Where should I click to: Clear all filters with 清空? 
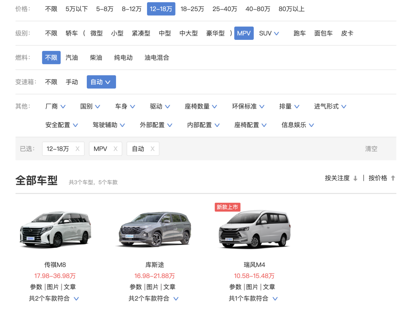(371, 149)
